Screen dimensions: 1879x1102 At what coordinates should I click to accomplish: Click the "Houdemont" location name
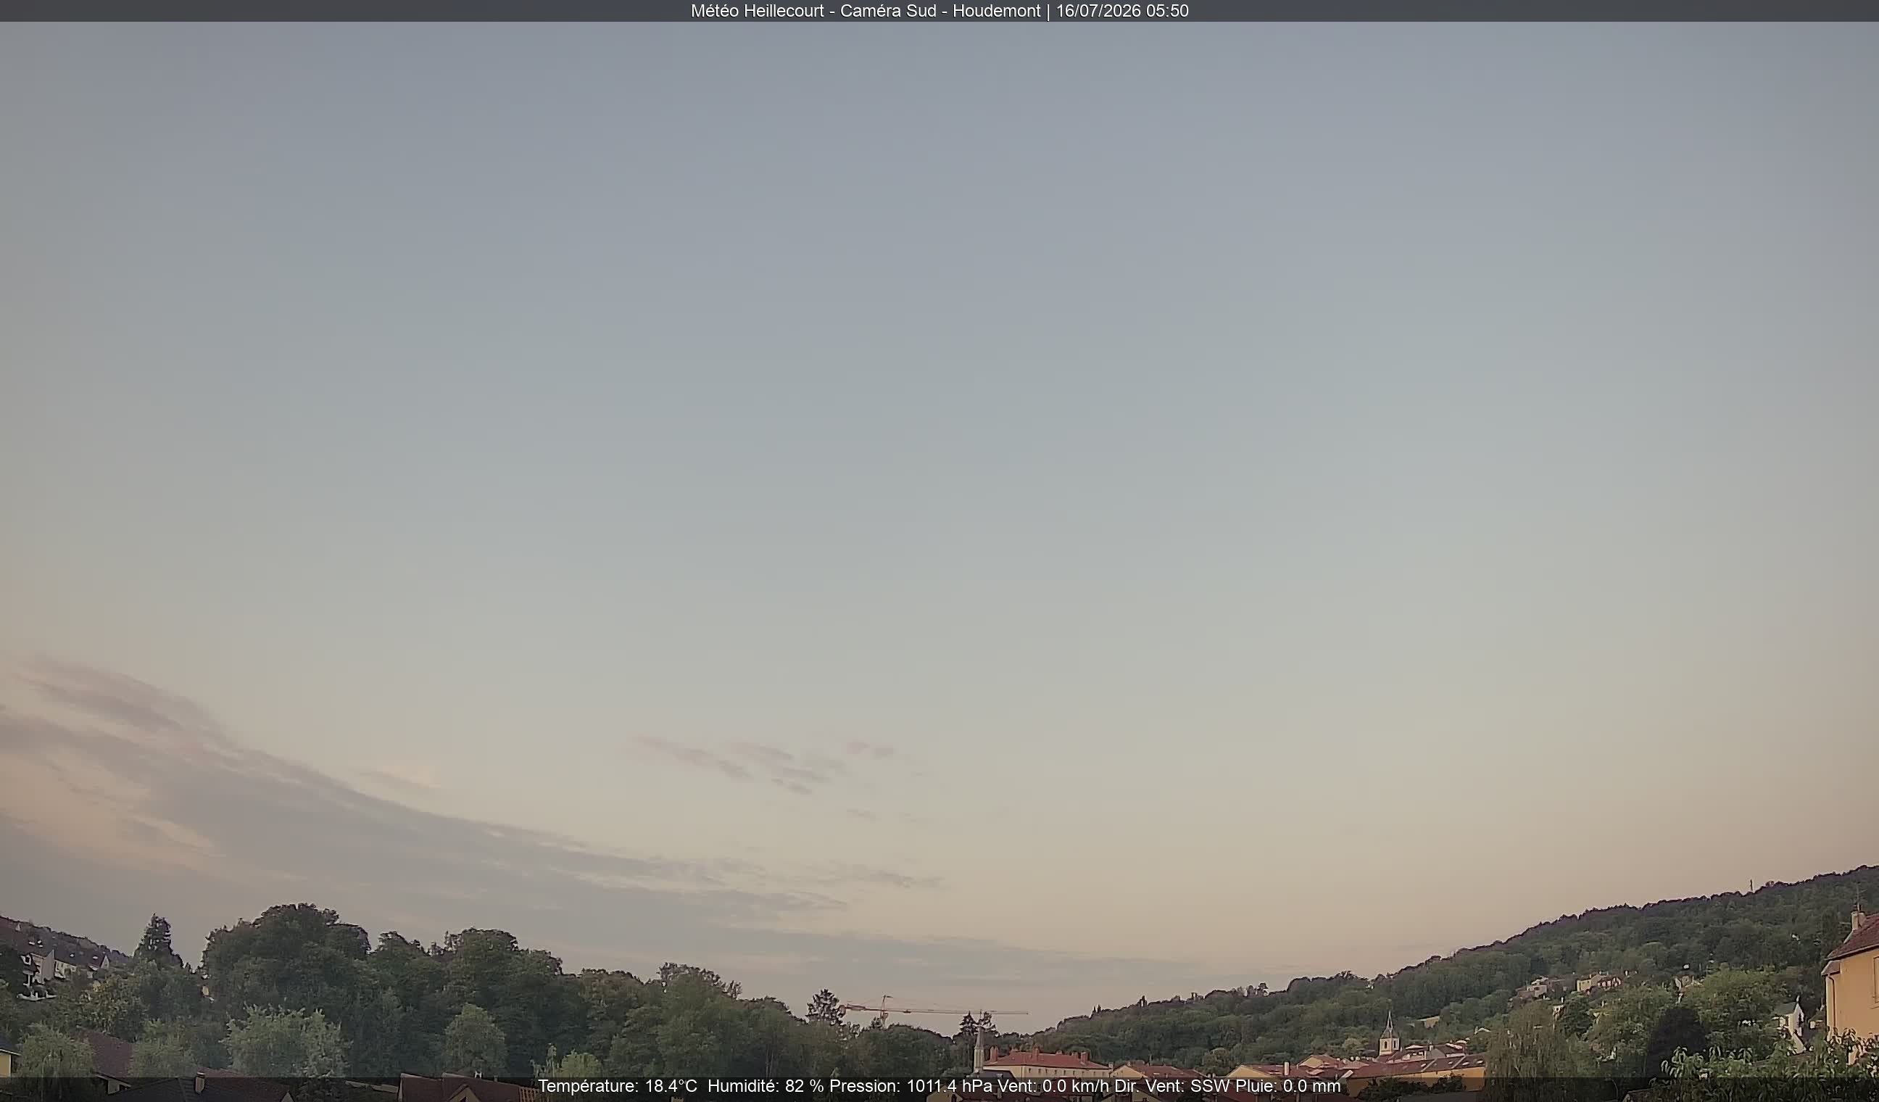pyautogui.click(x=996, y=11)
